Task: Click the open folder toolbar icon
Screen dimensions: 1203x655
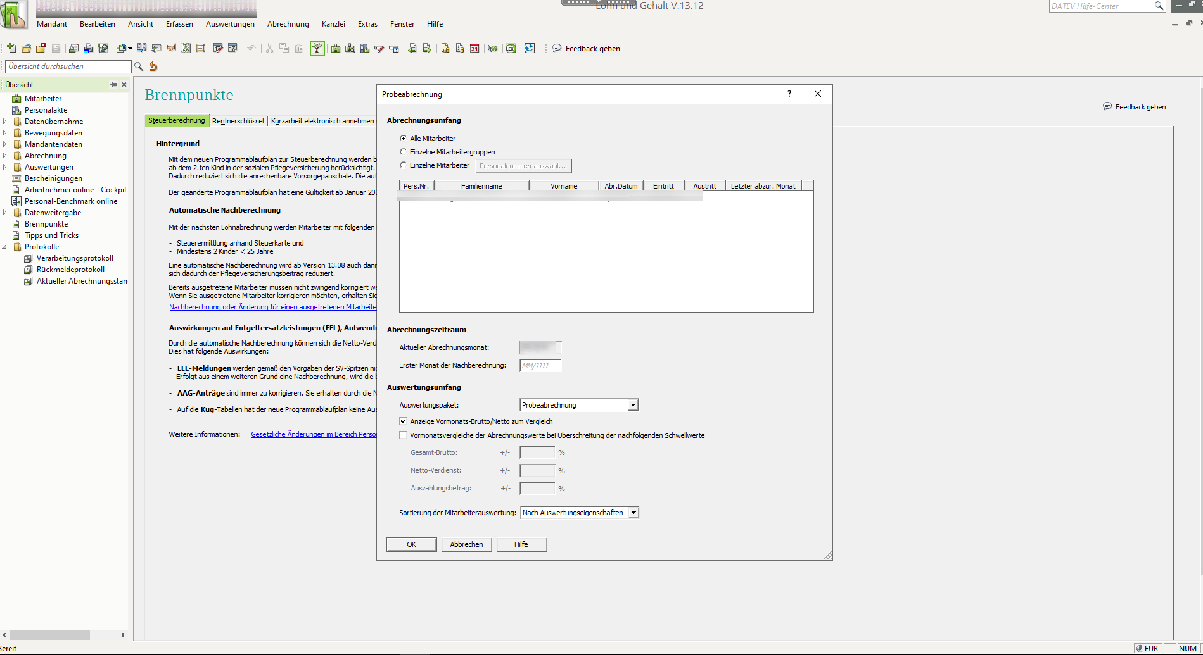Action: 26,49
